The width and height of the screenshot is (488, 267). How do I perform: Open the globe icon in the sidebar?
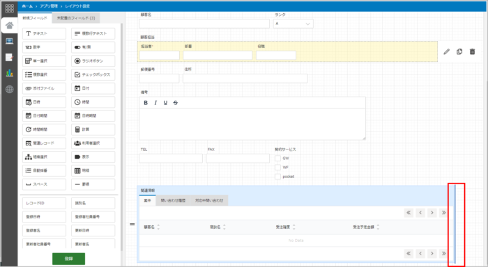[x=9, y=90]
